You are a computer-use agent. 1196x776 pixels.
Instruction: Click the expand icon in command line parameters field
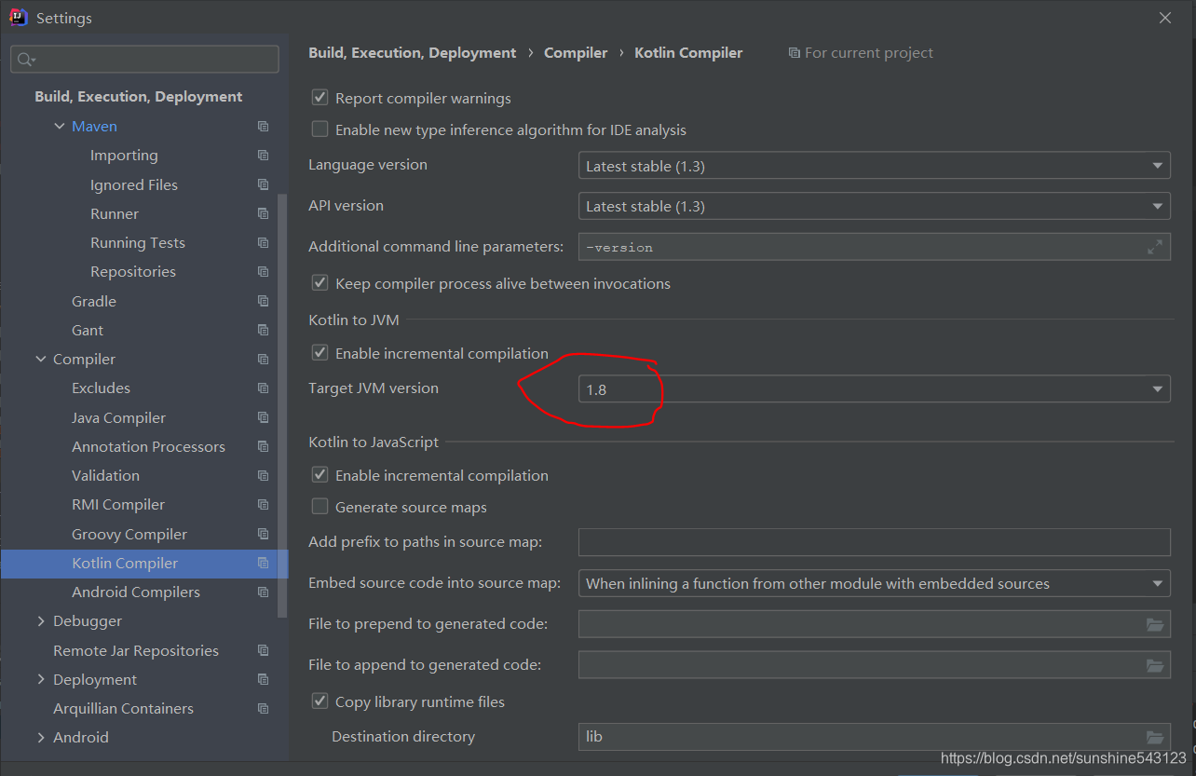1155,247
